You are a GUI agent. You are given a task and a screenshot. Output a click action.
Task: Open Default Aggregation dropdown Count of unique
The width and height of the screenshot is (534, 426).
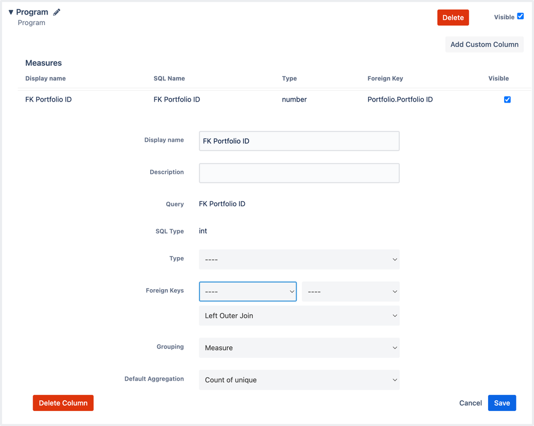(299, 379)
